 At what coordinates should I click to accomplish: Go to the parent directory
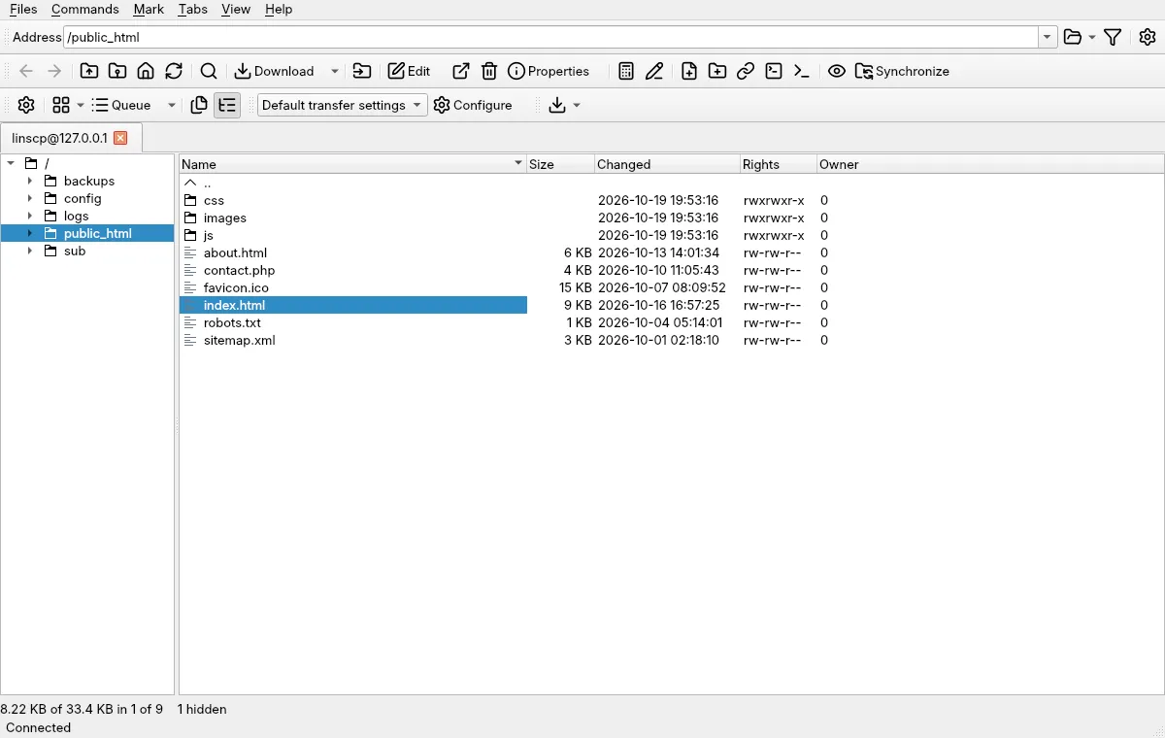pyautogui.click(x=89, y=71)
